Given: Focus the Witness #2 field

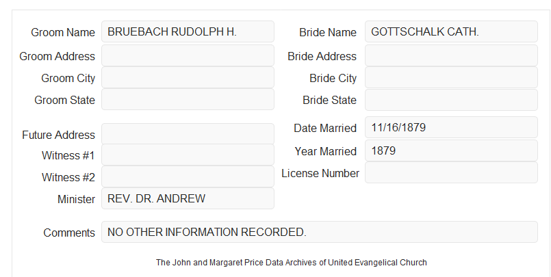Looking at the screenshot, I should pos(188,176).
